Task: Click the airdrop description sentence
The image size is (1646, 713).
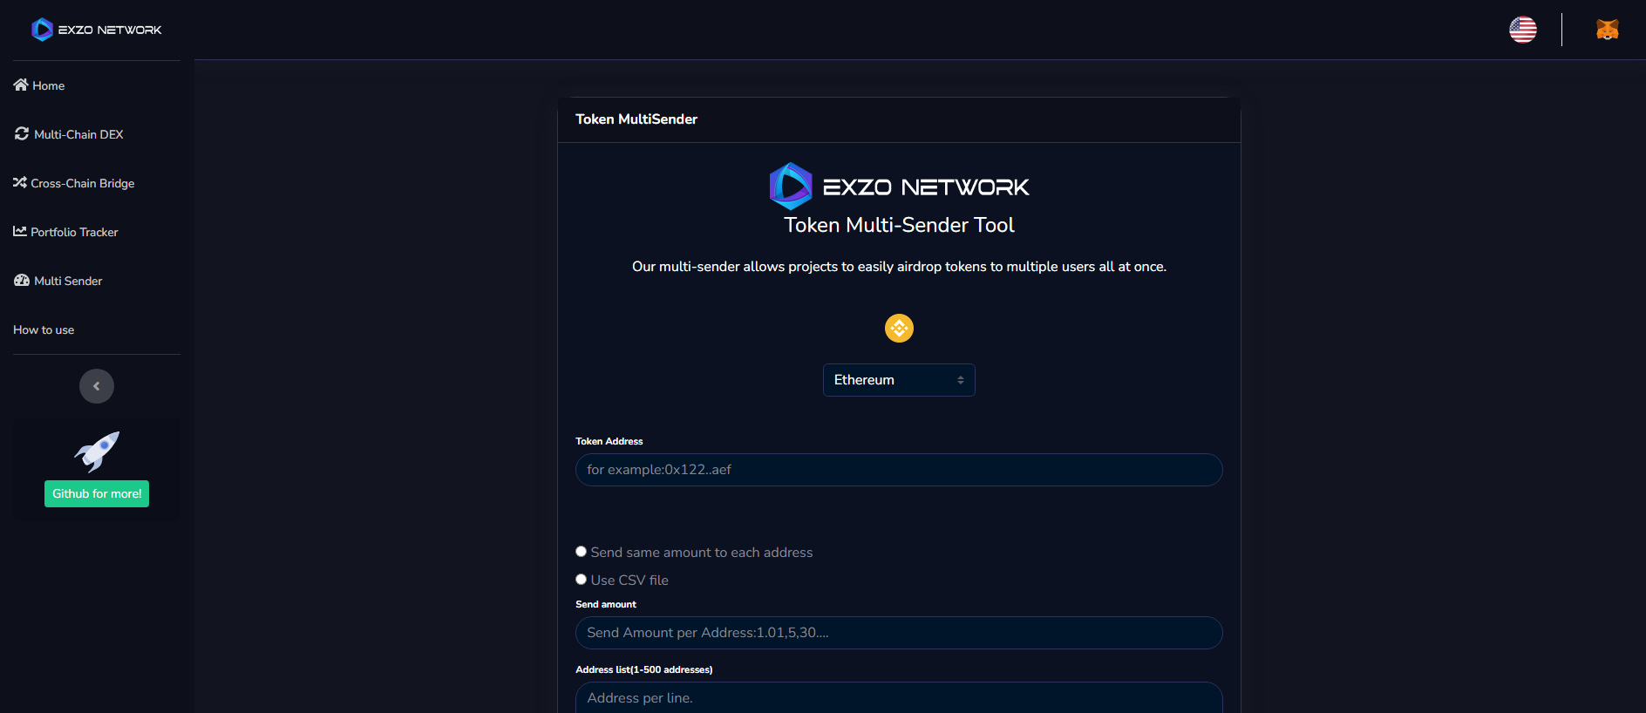Action: [899, 267]
